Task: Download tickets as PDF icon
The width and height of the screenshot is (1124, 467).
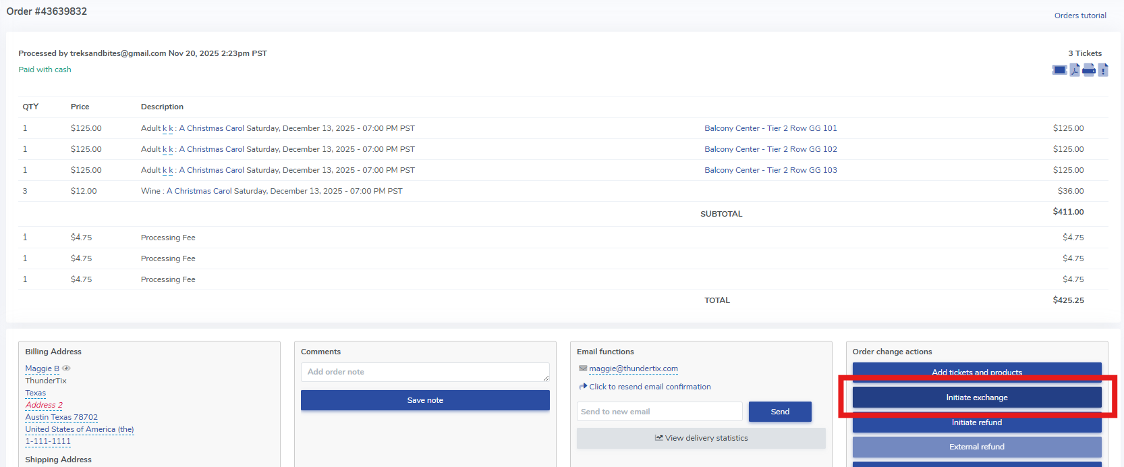Action: point(1075,70)
